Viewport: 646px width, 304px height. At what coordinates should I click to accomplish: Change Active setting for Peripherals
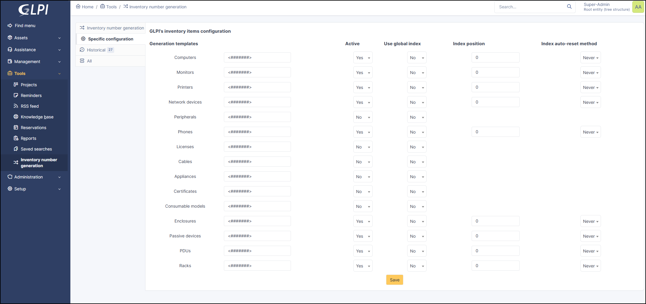click(x=362, y=117)
